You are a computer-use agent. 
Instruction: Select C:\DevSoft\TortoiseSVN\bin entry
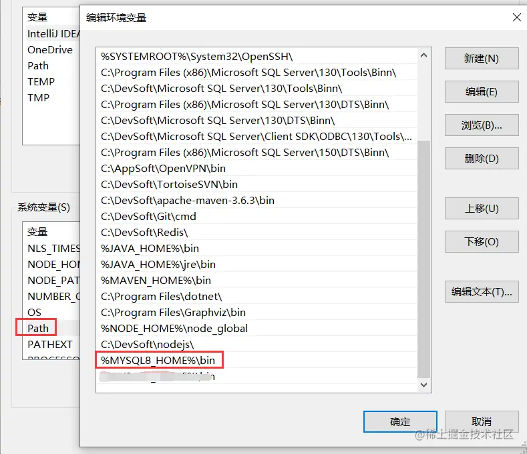pos(256,184)
